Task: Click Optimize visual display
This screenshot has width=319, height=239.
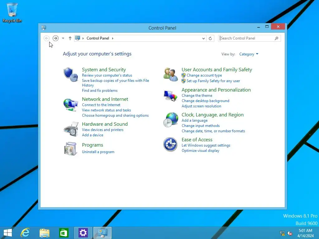Action: [200, 151]
